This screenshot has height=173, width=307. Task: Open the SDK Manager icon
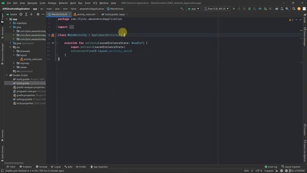[x=287, y=9]
